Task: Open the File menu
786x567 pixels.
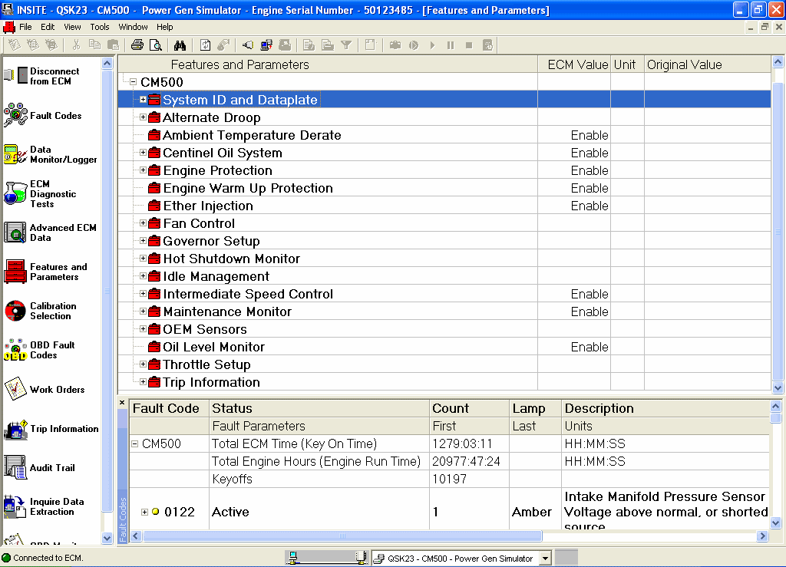Action: [25, 27]
